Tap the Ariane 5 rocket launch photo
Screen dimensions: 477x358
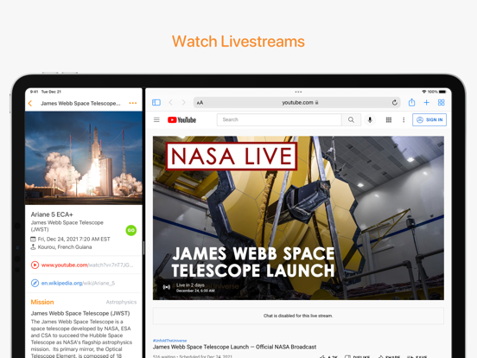click(x=84, y=157)
